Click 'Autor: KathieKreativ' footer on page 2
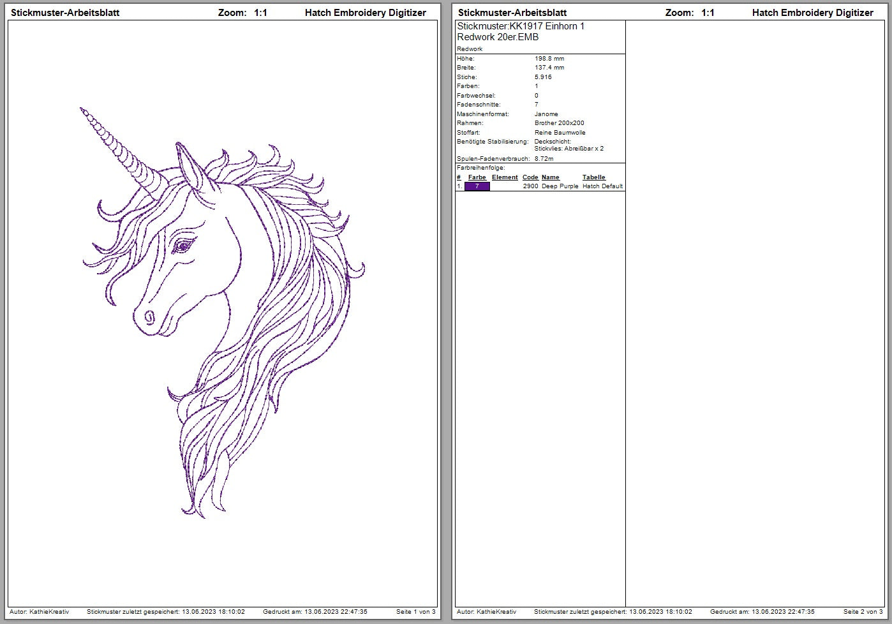The height and width of the screenshot is (624, 892). (487, 612)
